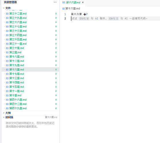Viewport: 160px width, 143px height.
Task: Open file 第十八章.md in explorer
Action: (x=30, y=57)
